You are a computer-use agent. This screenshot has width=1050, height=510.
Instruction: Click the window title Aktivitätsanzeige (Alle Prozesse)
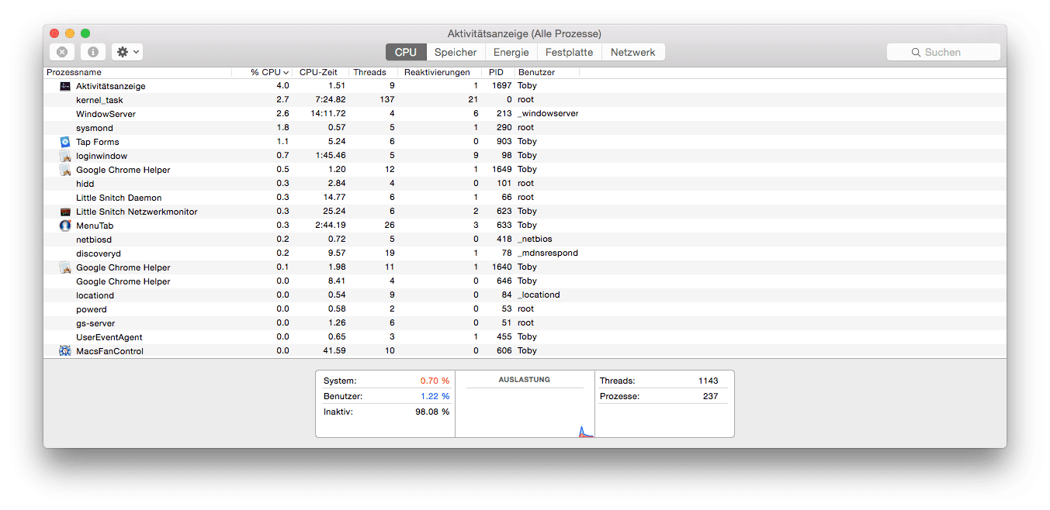[x=525, y=33]
